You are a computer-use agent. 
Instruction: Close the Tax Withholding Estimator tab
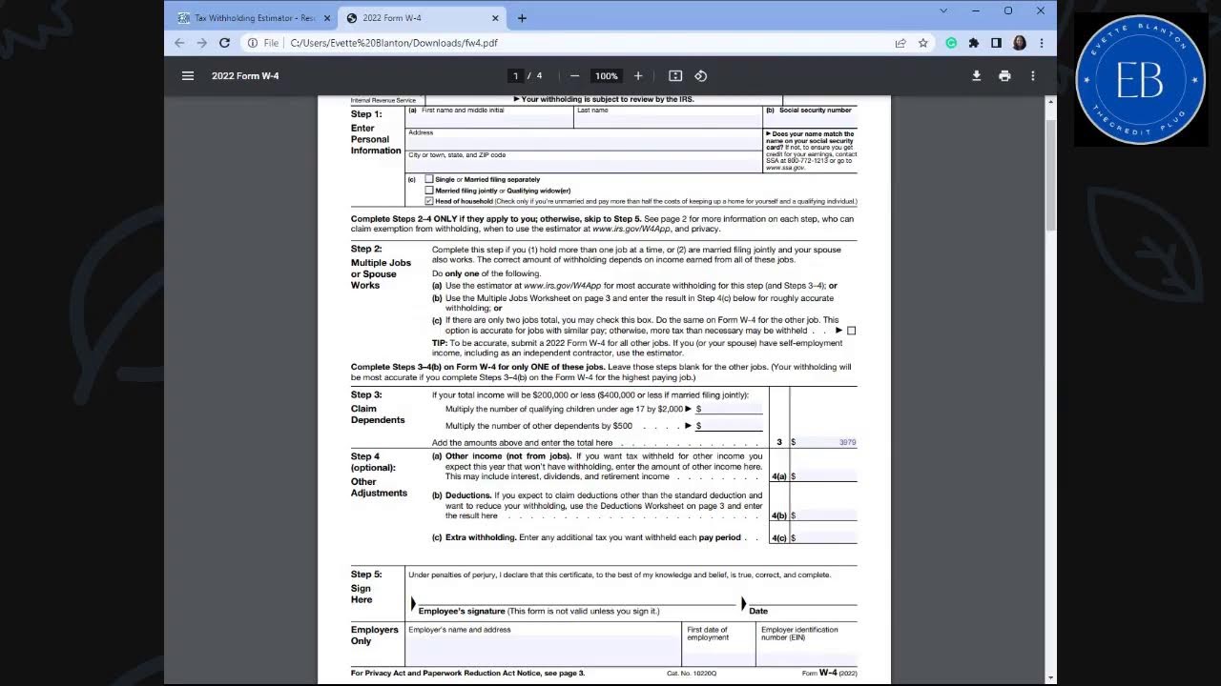point(327,18)
